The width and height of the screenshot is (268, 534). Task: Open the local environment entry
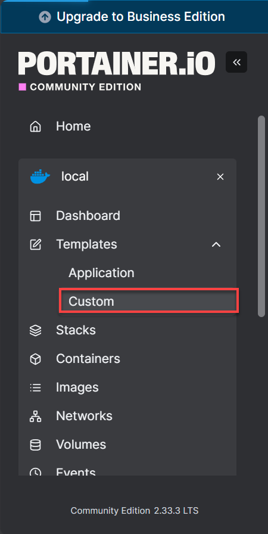[x=75, y=176]
